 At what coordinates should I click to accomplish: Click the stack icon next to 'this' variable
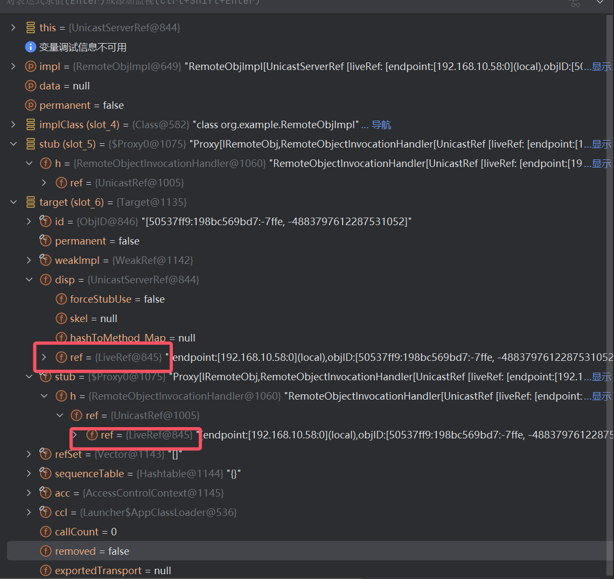(31, 28)
